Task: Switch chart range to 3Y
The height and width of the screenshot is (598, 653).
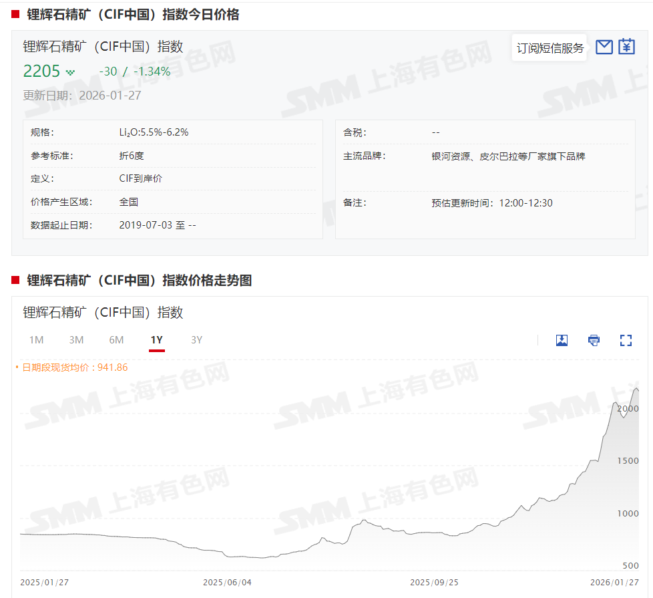Action: [x=196, y=340]
